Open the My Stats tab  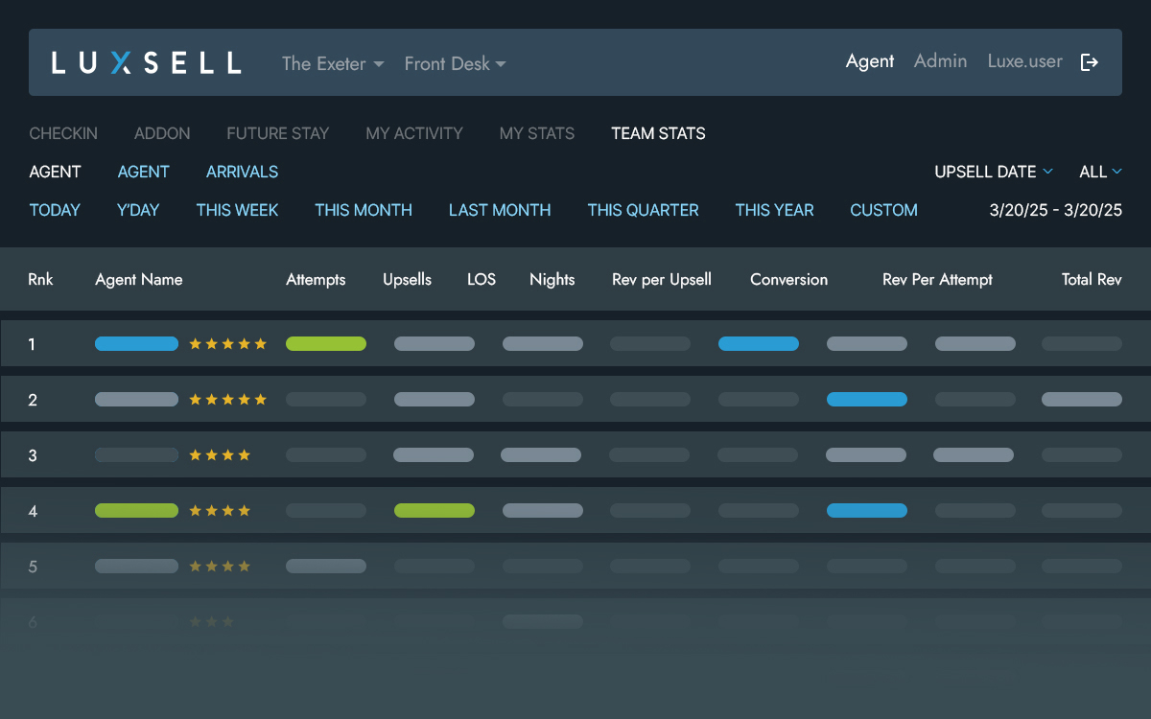click(x=536, y=133)
